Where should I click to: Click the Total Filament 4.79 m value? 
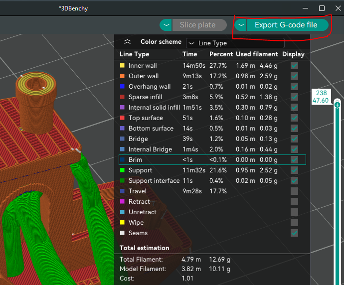pos(191,260)
